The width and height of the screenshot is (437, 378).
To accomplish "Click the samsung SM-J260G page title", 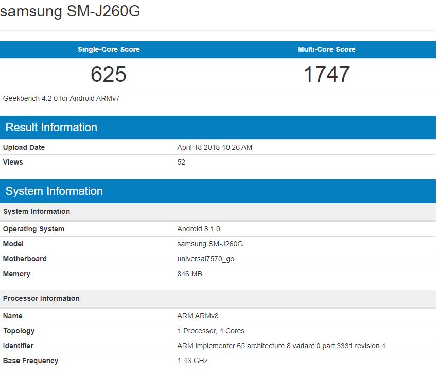I will (70, 11).
